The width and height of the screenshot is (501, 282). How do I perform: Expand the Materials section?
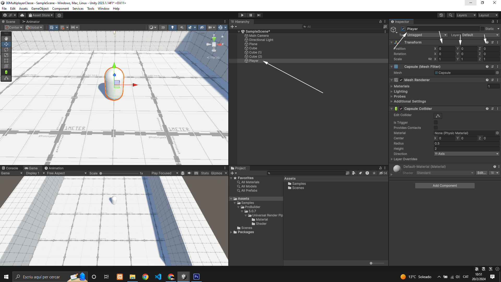402,86
